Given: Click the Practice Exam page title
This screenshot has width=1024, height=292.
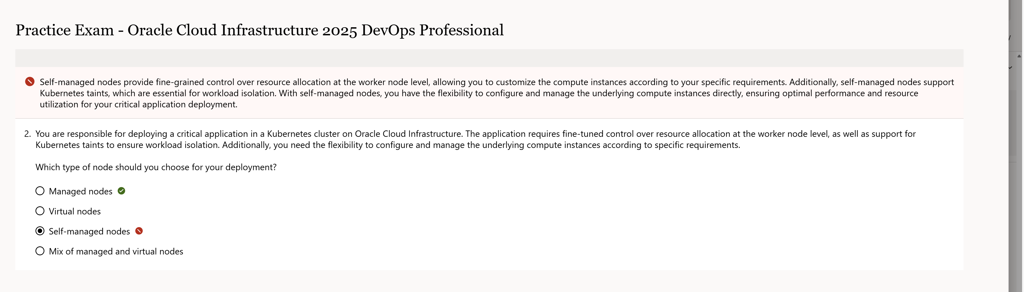Looking at the screenshot, I should (x=259, y=30).
